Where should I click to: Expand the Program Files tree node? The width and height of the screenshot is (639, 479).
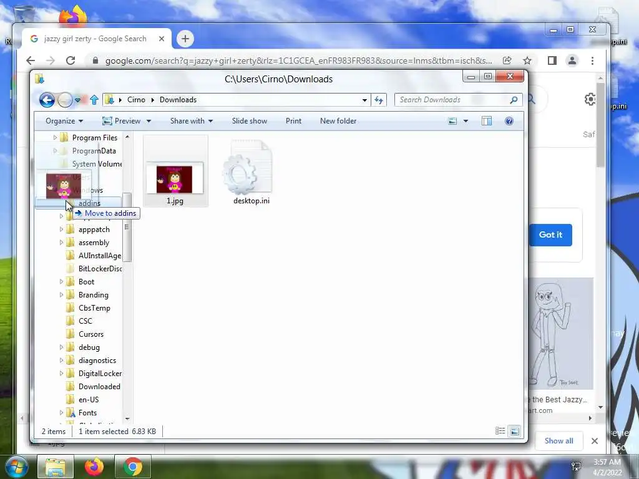(x=55, y=138)
